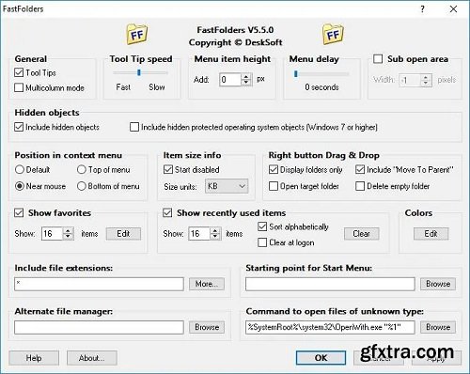Enable Delete empty folder
The height and width of the screenshot is (374, 470).
(360, 186)
